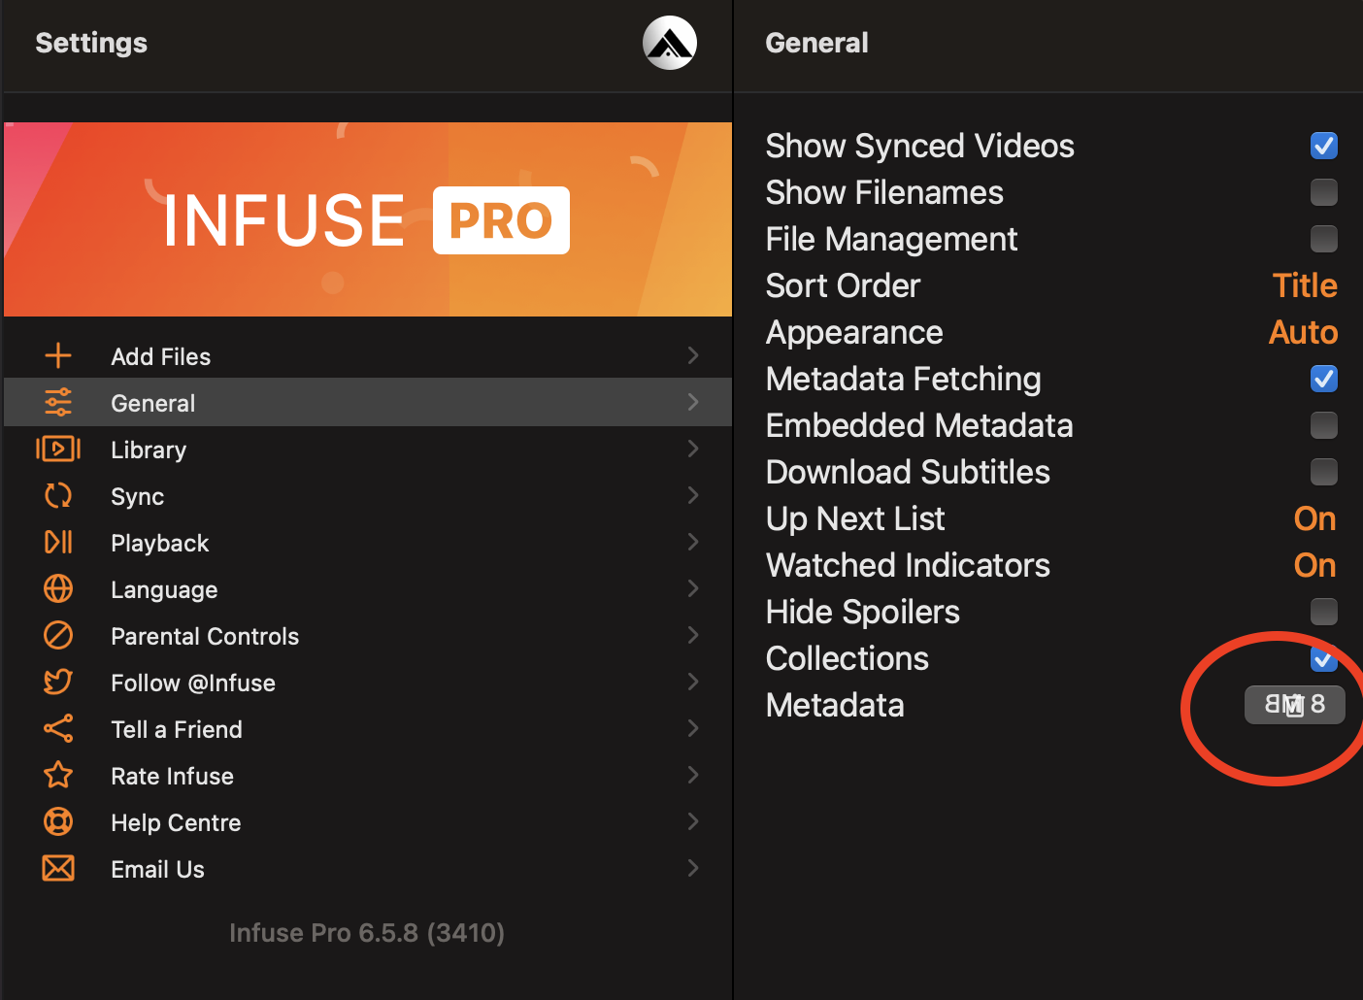Turn on the Hide Spoilers checkbox
This screenshot has width=1363, height=1000.
click(1323, 612)
